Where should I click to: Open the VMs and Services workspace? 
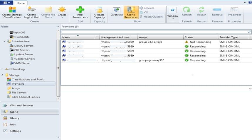click(x=21, y=105)
